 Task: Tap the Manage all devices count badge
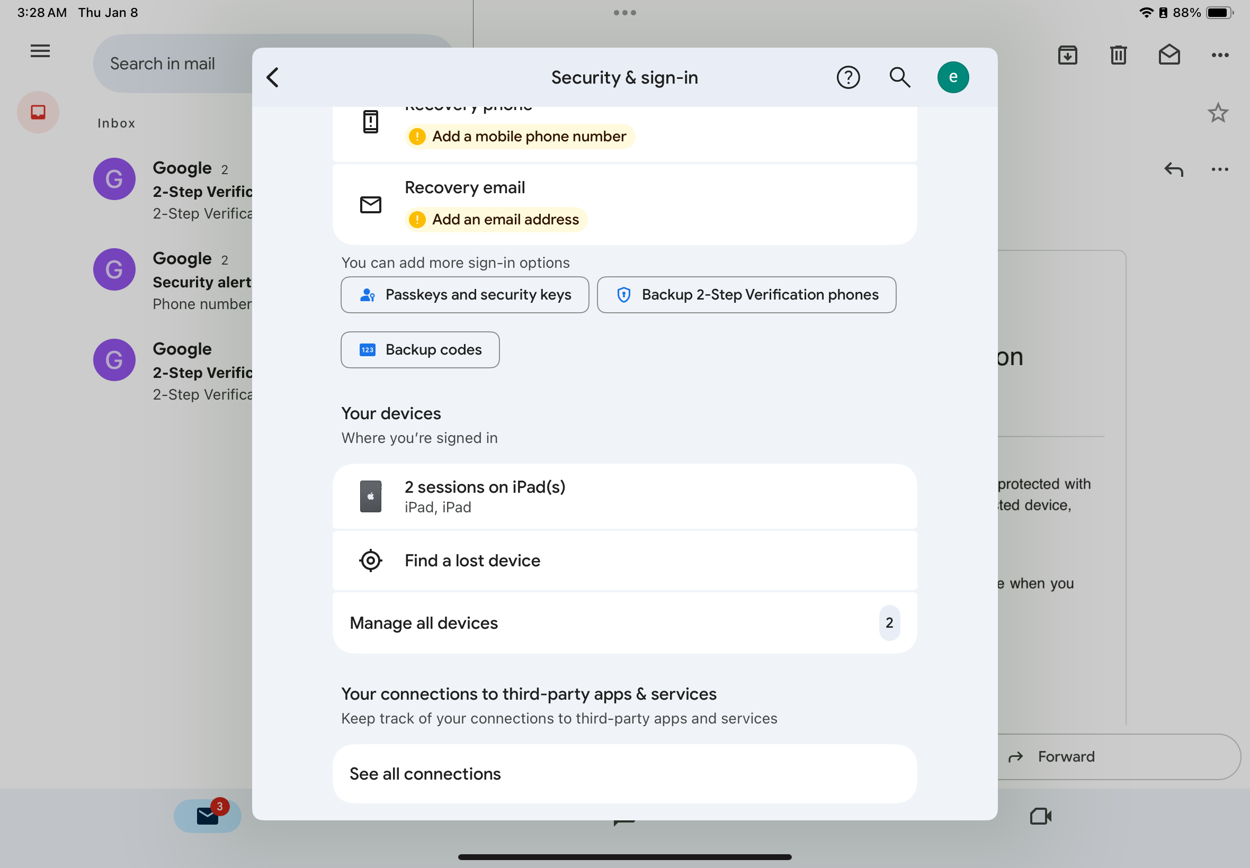[x=889, y=623]
